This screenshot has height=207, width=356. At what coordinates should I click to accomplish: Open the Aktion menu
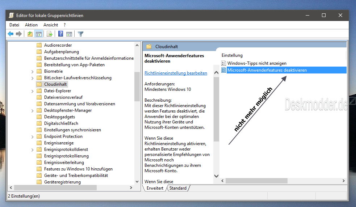32,25
